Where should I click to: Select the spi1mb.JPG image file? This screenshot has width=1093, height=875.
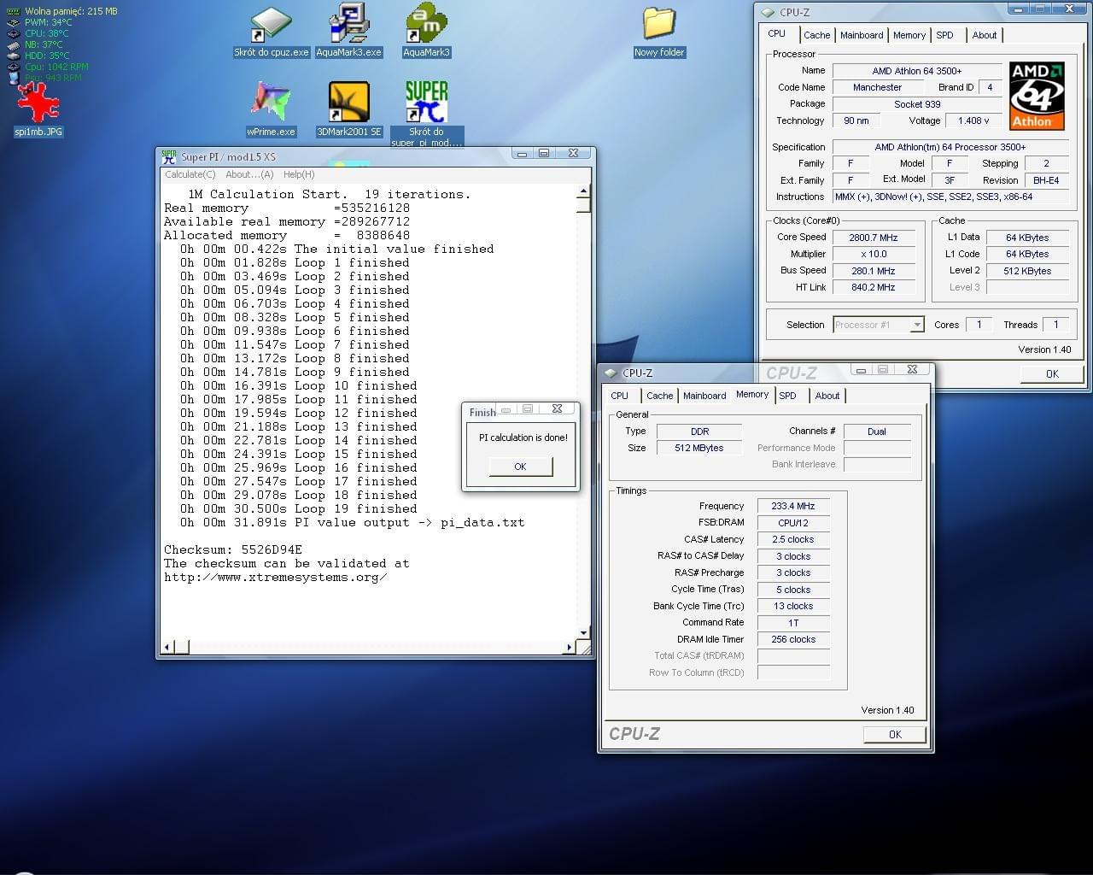[x=38, y=110]
